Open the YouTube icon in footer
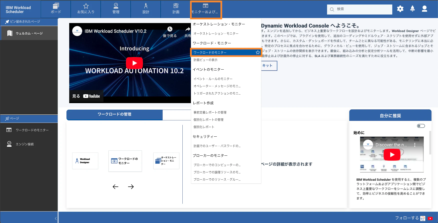 430,218
